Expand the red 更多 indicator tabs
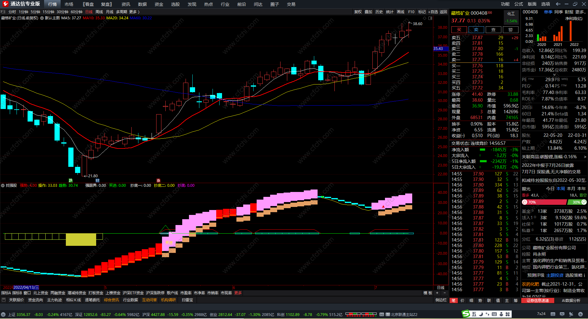Viewport: 588px width, 319px height. pos(238,293)
